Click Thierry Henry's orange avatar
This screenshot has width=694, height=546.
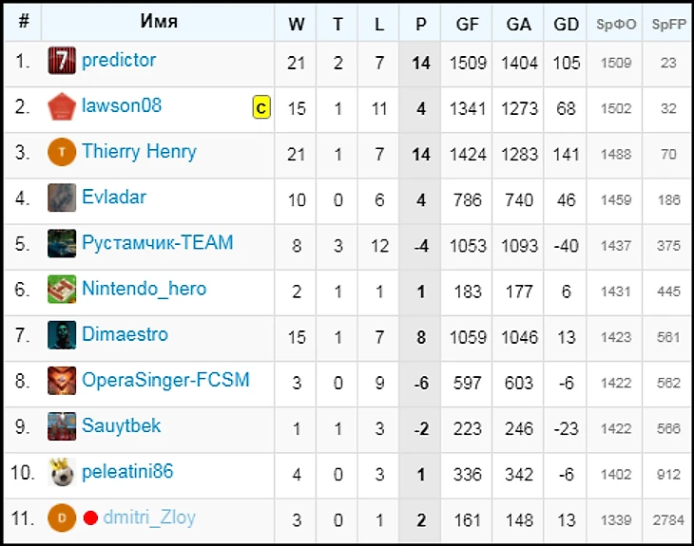(x=62, y=152)
